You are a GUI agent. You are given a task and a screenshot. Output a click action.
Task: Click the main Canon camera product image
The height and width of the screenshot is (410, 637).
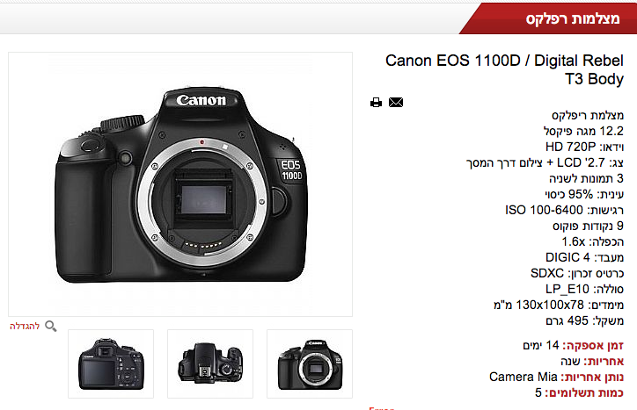[x=180, y=184]
